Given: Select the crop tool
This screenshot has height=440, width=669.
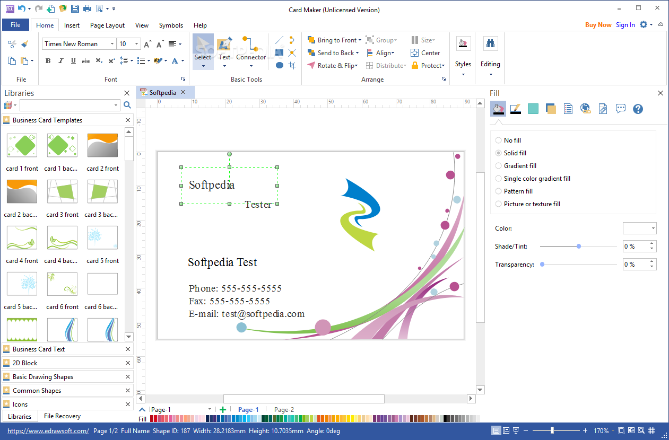Looking at the screenshot, I should point(292,65).
